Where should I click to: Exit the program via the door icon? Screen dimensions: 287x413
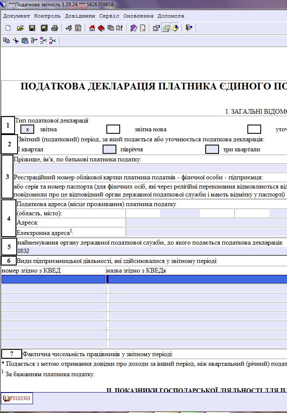[x=189, y=28]
